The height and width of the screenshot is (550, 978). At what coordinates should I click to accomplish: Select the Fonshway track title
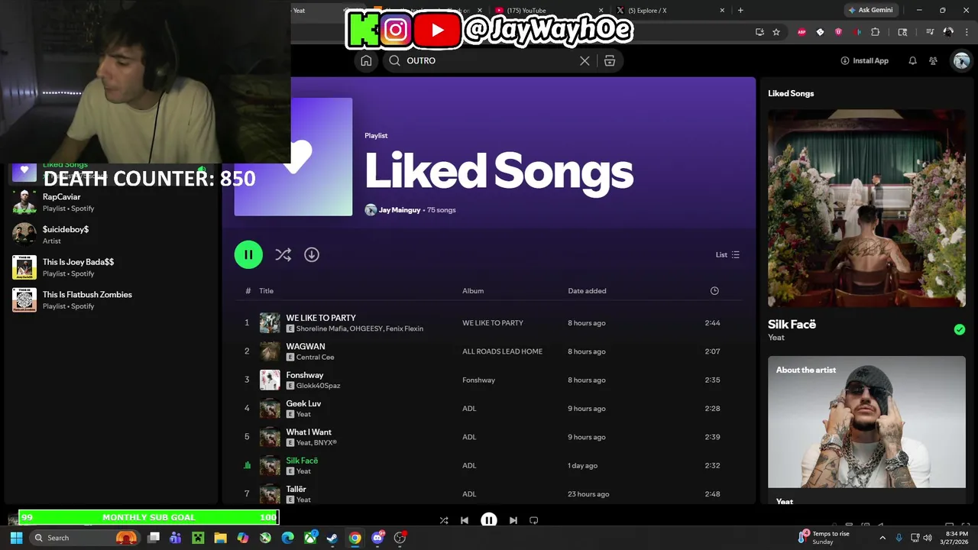305,375
